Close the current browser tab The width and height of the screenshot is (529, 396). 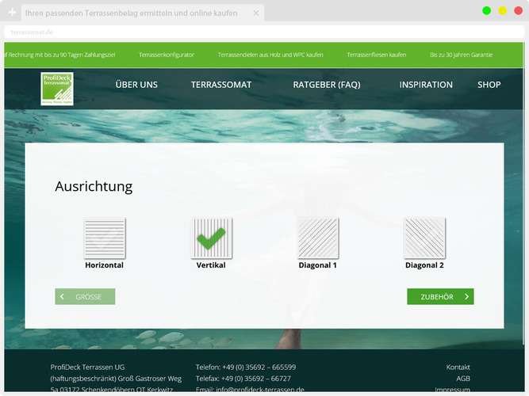pyautogui.click(x=255, y=13)
